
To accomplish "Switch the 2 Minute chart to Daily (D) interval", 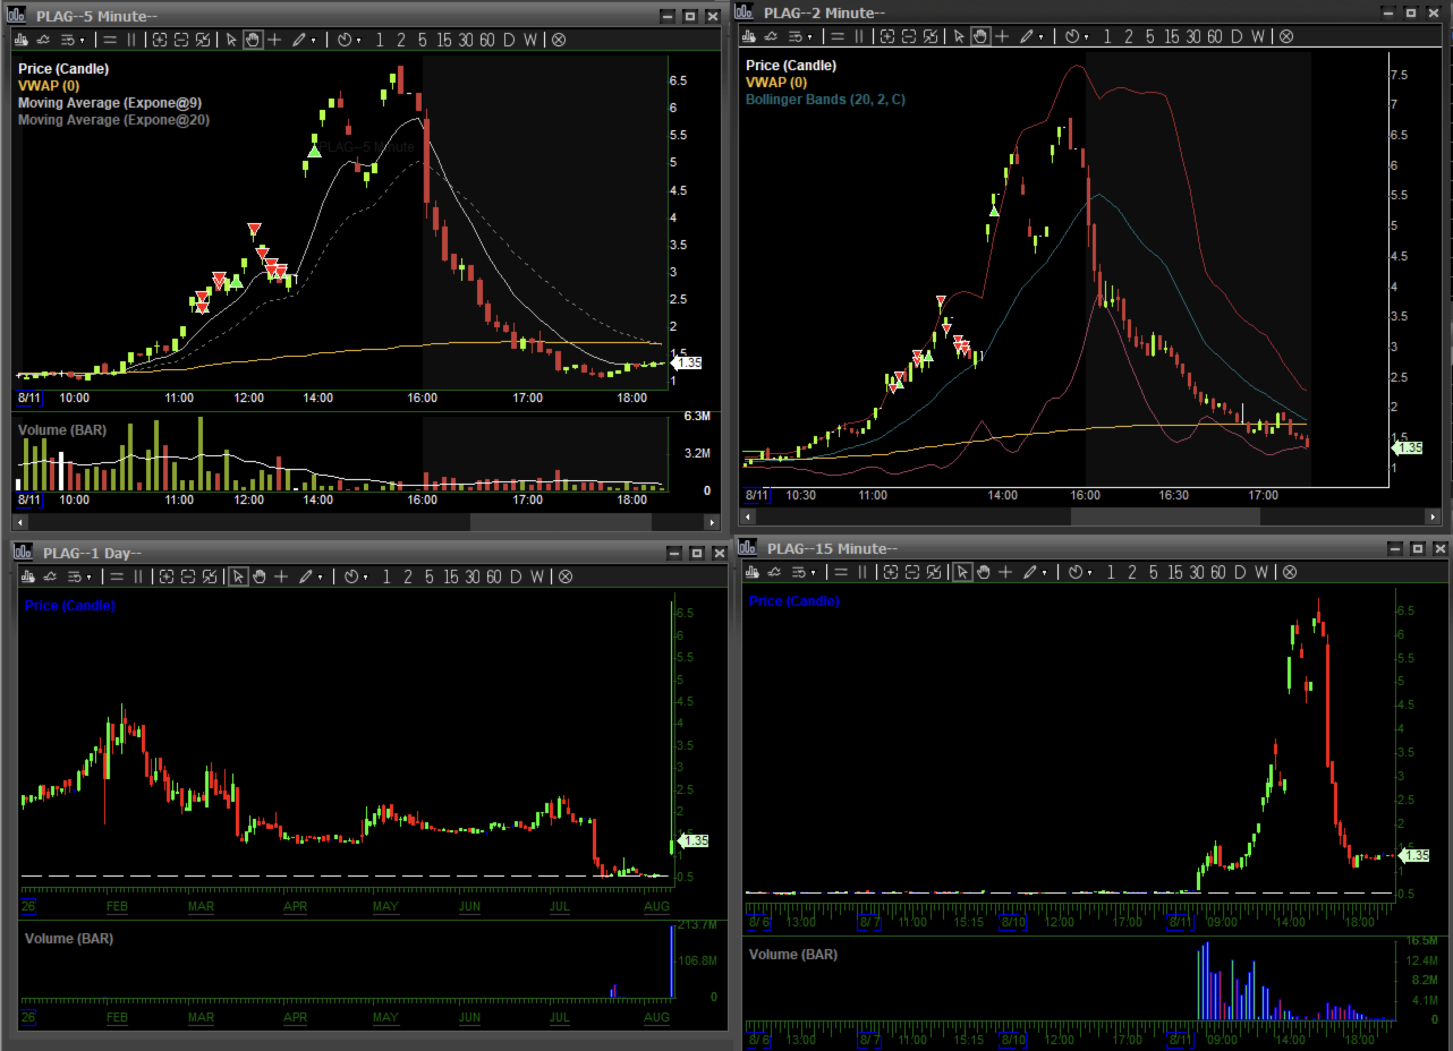I will click(x=1237, y=36).
